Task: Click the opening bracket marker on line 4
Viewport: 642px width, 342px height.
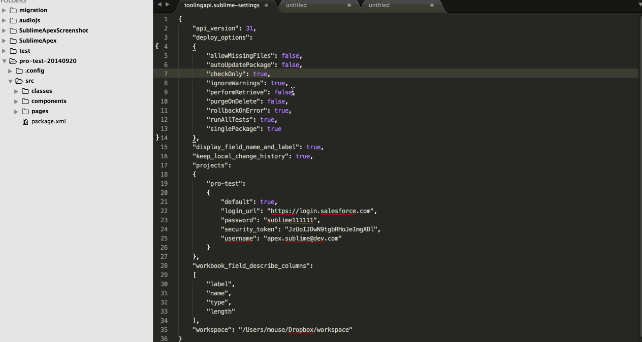Action: pos(157,46)
